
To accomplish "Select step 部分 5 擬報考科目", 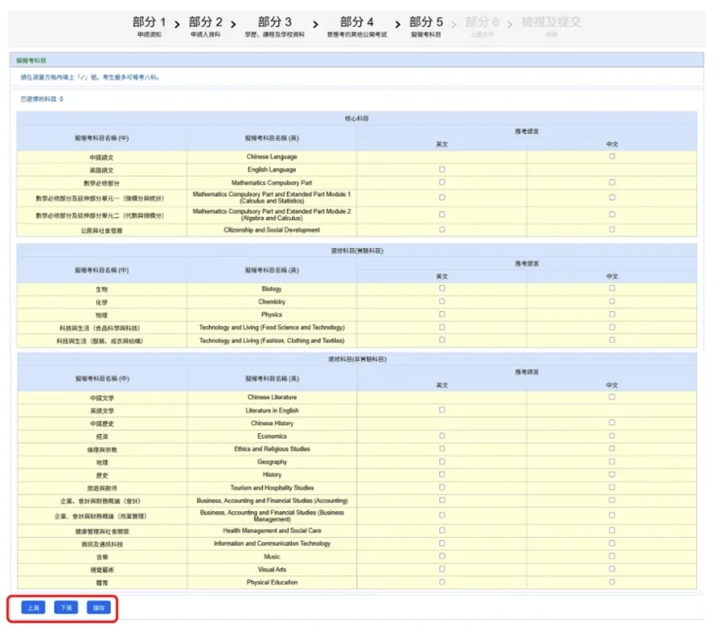I will click(x=426, y=26).
